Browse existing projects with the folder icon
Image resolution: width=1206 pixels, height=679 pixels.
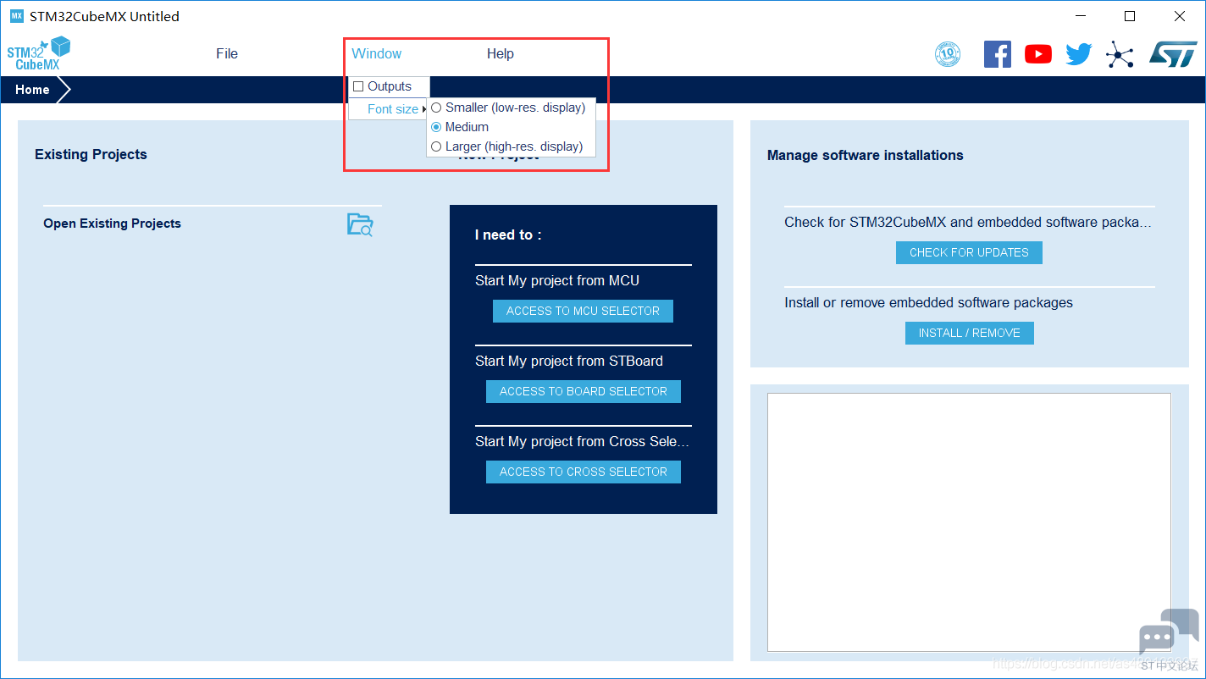pos(360,224)
